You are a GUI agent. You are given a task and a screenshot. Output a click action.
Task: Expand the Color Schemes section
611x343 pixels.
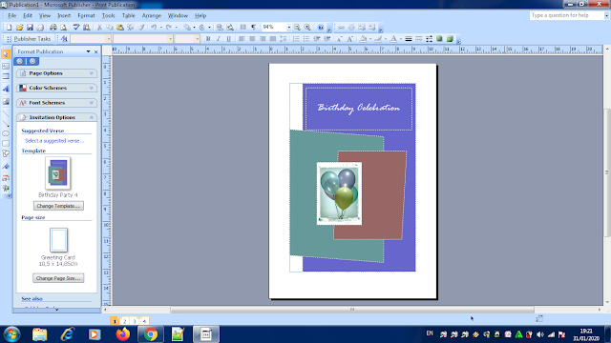coord(56,88)
